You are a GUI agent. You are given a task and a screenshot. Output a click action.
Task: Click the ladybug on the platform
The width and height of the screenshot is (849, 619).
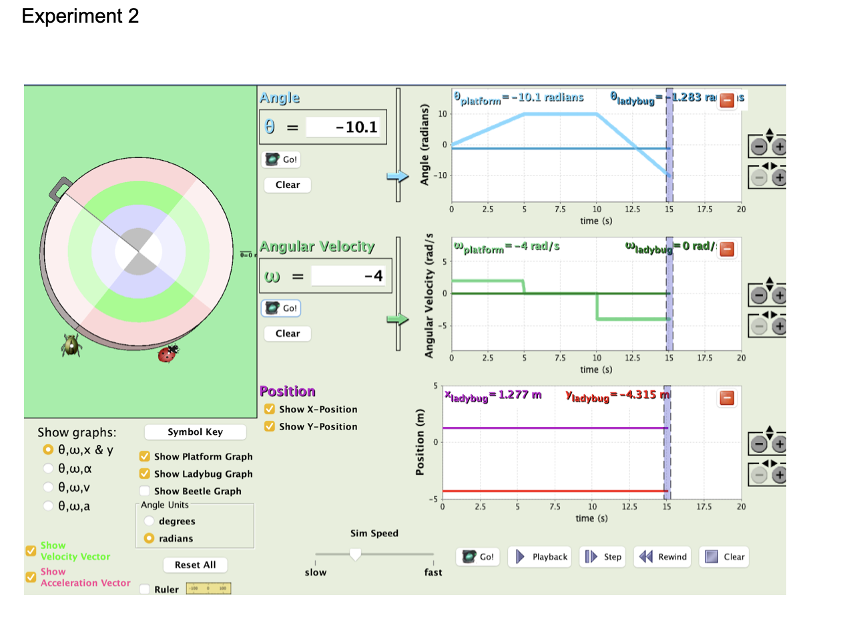[x=168, y=354]
